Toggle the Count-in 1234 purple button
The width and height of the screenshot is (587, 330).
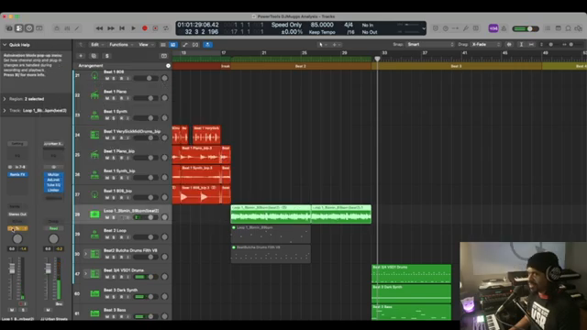(493, 28)
